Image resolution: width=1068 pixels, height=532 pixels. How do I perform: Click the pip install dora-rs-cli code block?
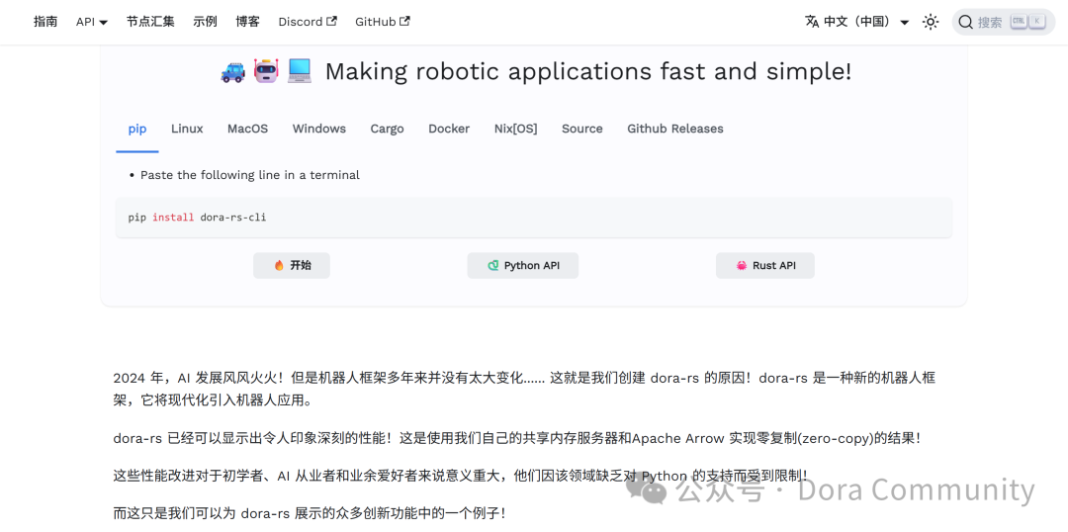point(534,218)
